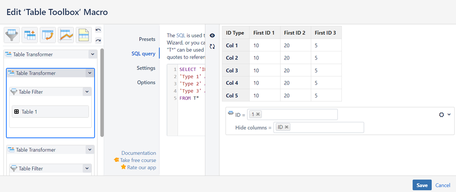Toggle the preview eye icon
Image resolution: width=456 pixels, height=192 pixels.
tap(212, 35)
